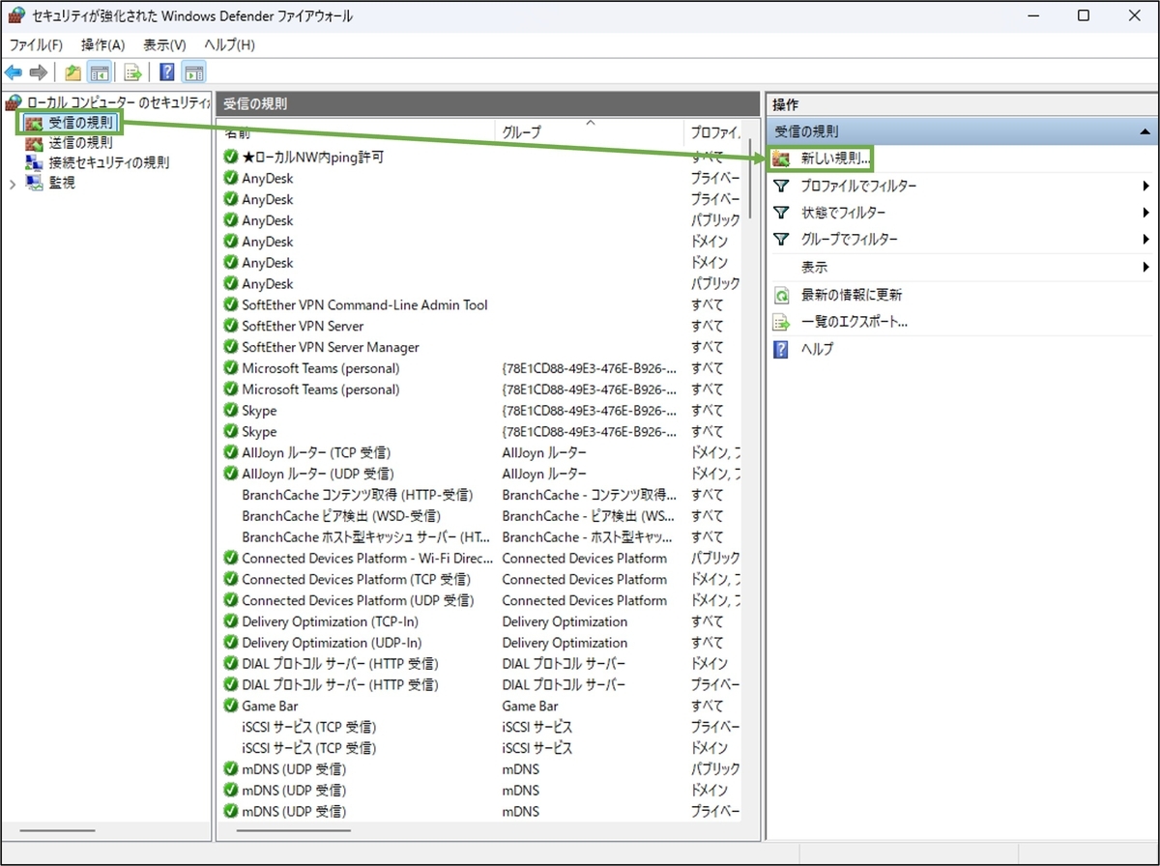Open the ヘルプ(H) menu
The width and height of the screenshot is (1160, 866).
point(229,44)
